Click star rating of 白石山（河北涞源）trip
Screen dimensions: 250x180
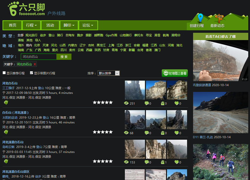103,132
